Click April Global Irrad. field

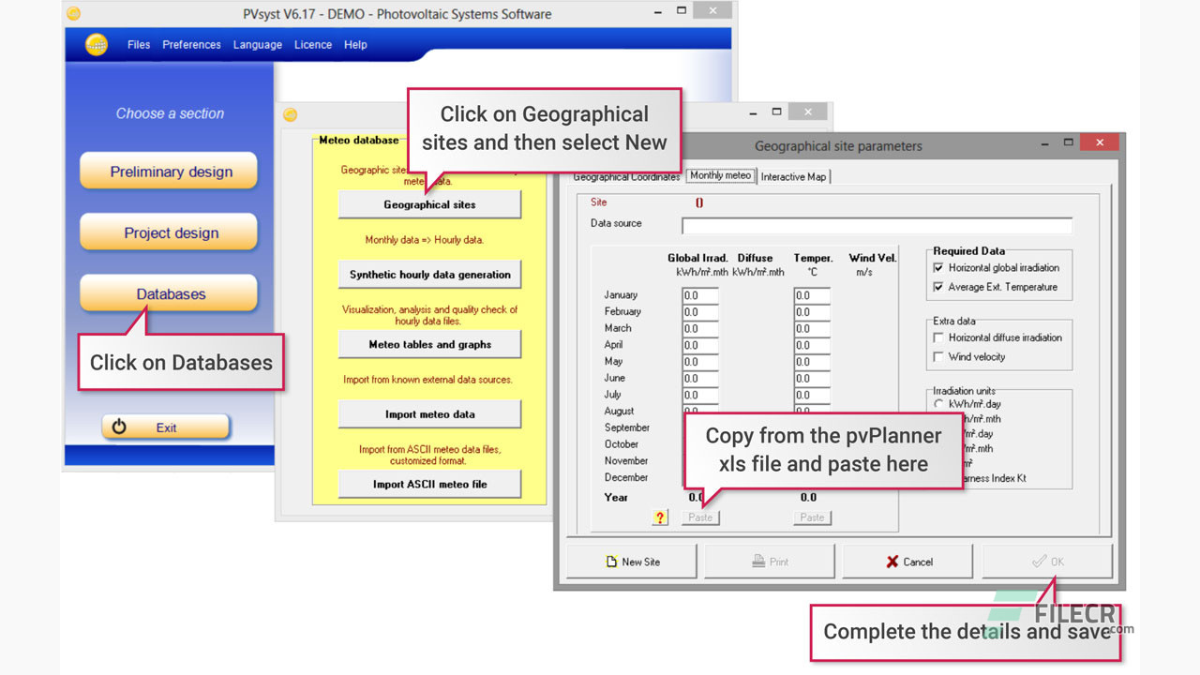pyautogui.click(x=700, y=345)
